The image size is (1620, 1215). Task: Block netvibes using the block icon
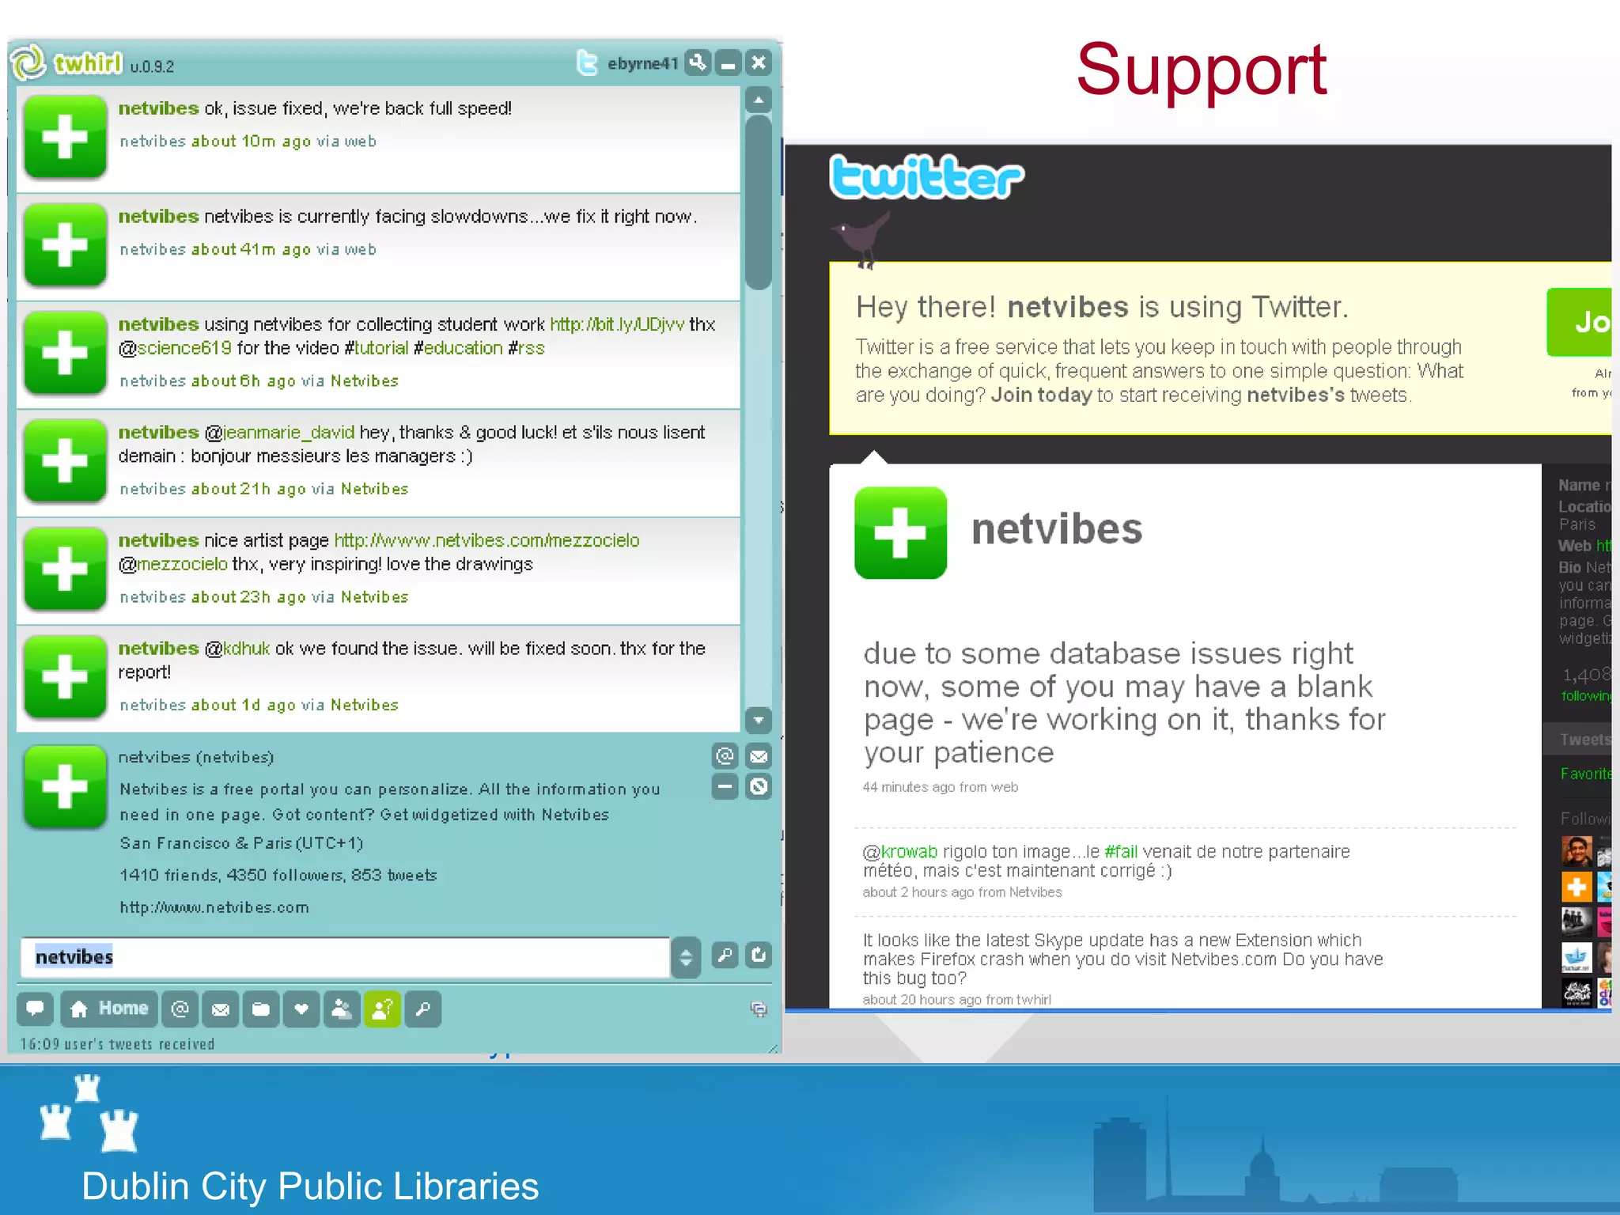point(759,786)
